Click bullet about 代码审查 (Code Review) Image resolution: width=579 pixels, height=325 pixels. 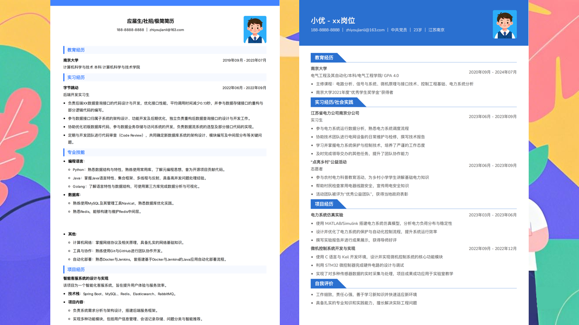[x=165, y=139]
